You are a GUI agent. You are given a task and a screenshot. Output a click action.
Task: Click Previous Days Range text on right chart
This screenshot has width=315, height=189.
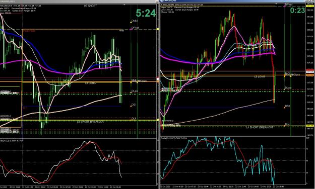tap(186, 8)
